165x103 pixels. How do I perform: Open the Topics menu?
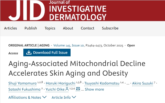click(50, 28)
